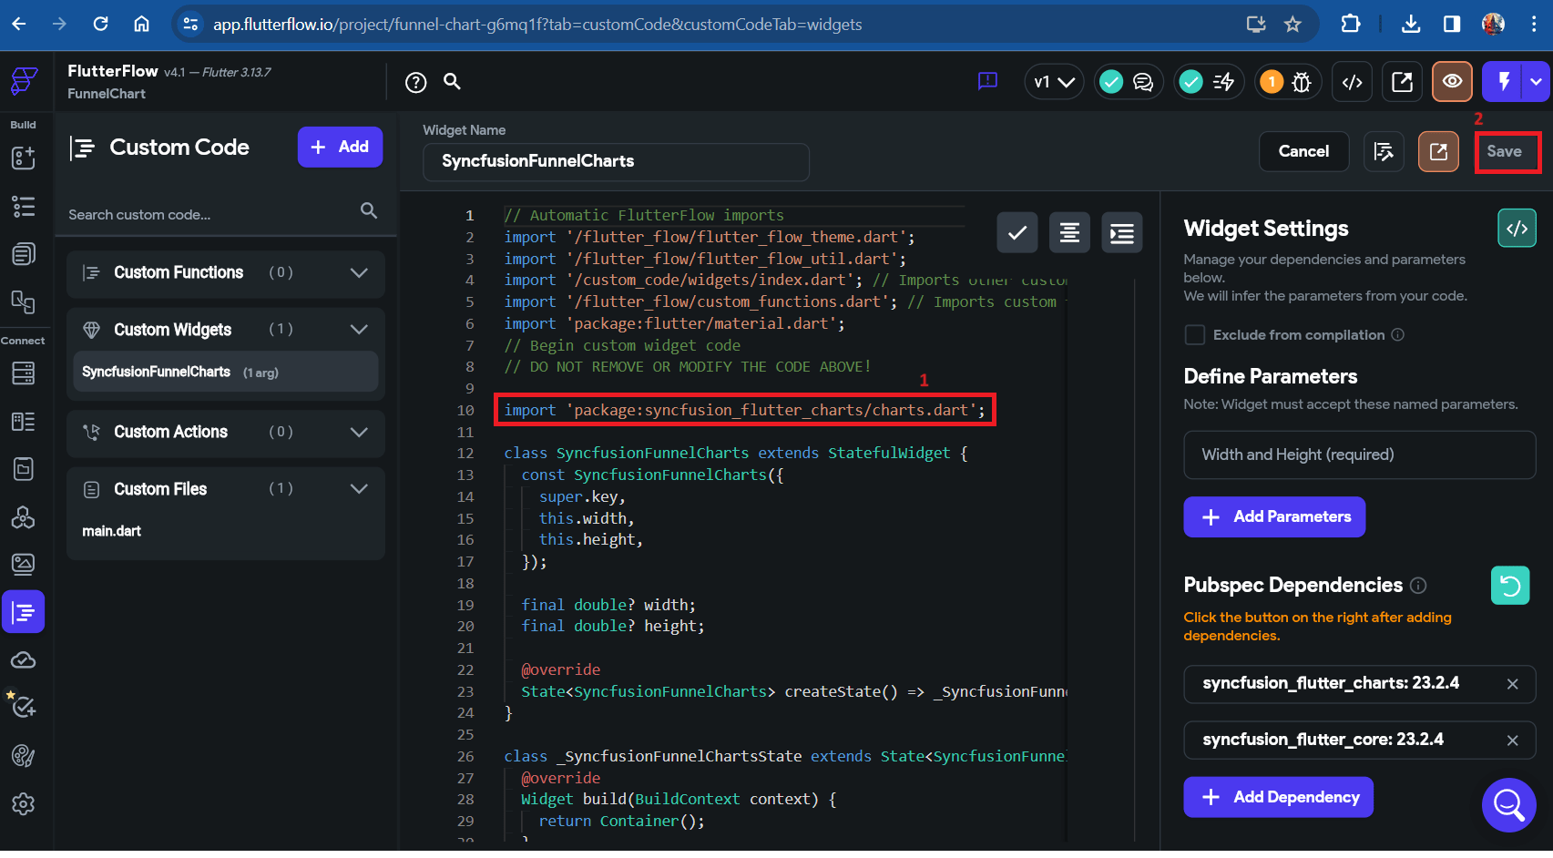
Task: Click the refresh dependencies teal icon
Action: (1510, 586)
